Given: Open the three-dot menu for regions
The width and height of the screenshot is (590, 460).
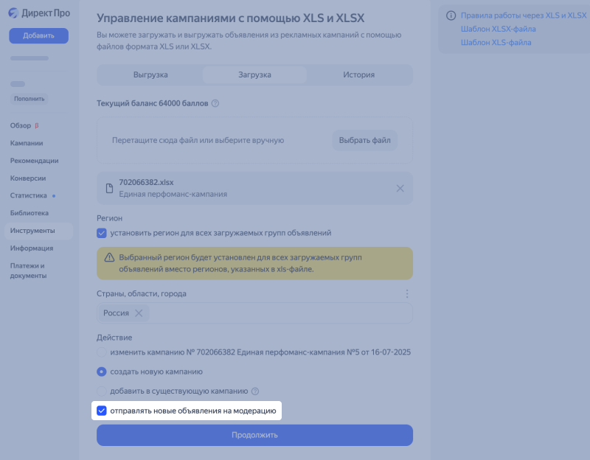Looking at the screenshot, I should (x=406, y=294).
